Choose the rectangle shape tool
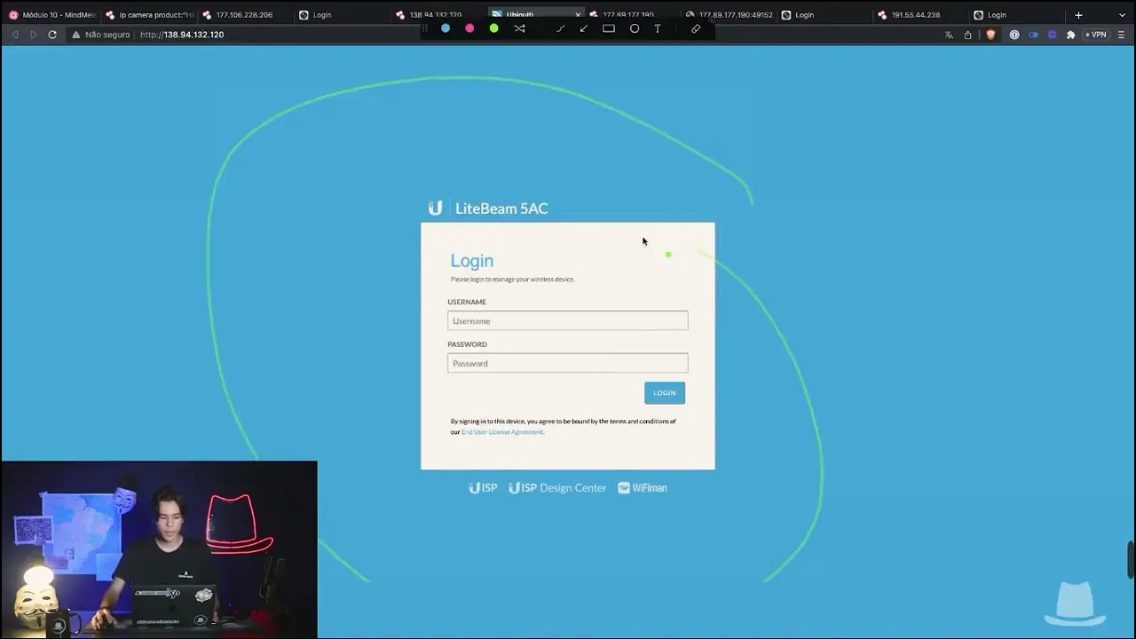Viewport: 1136px width, 639px height. pos(609,28)
